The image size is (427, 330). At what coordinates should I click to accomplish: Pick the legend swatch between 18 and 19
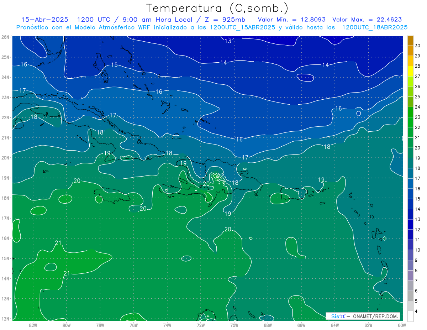[410, 163]
